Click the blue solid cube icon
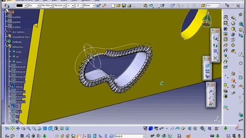This screenshot has height=138, width=246. point(151,128)
